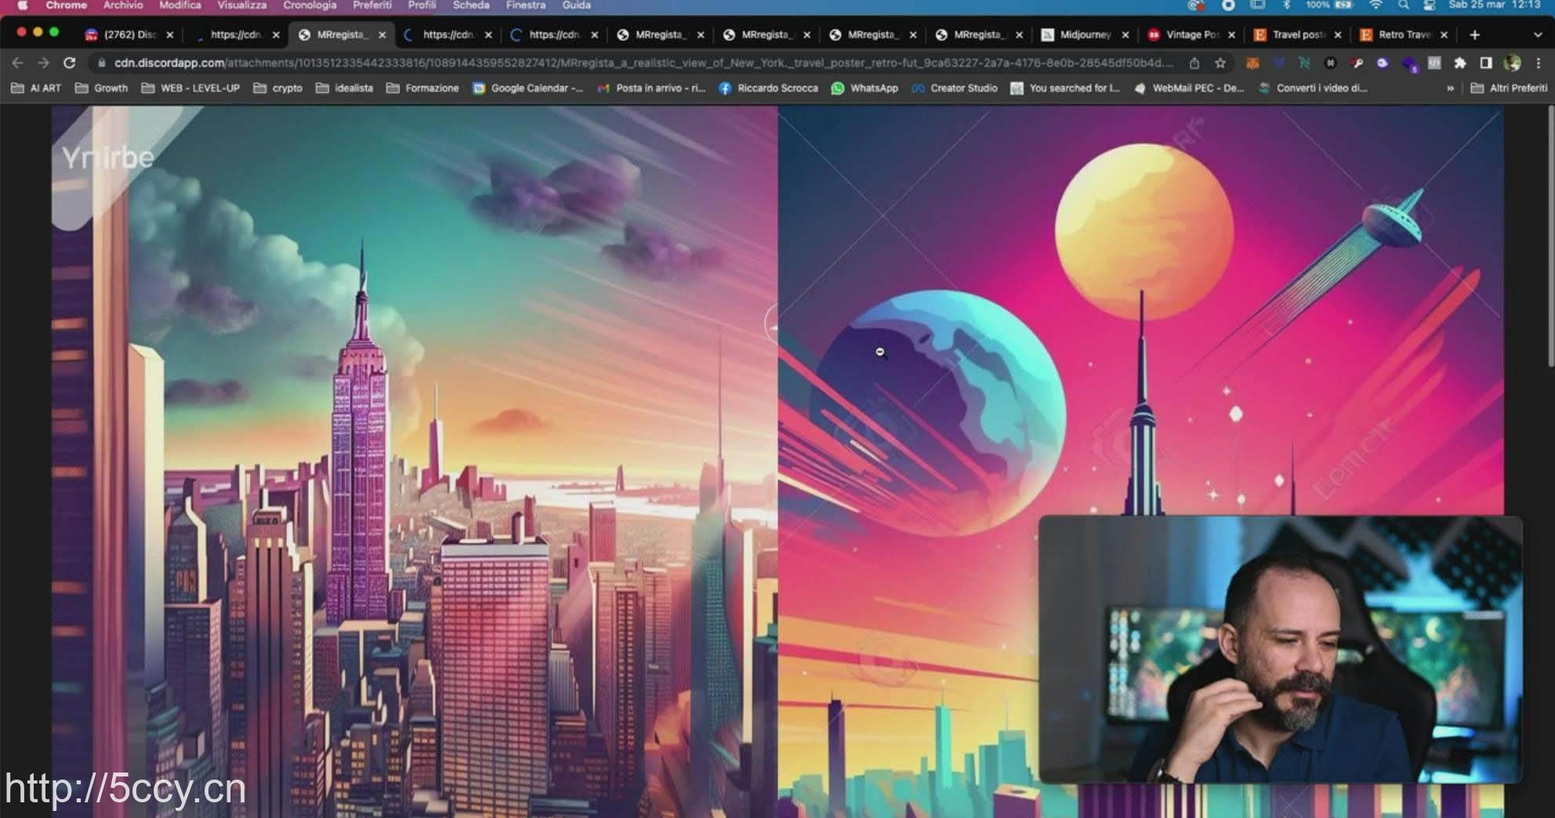The width and height of the screenshot is (1555, 818).
Task: Open the Chrome three-dot menu
Action: pos(1539,63)
